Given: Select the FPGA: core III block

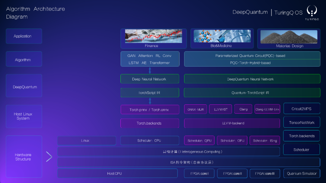Looking at the screenshot, I should (265, 173).
